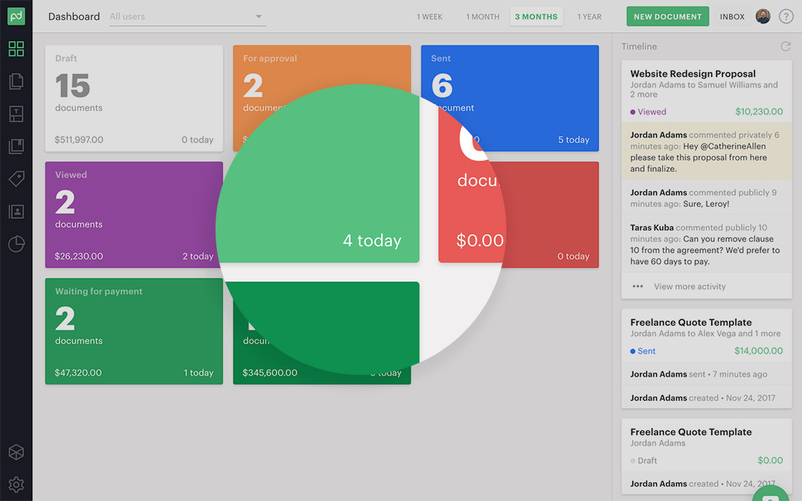
Task: Click the comment saying Sure, Leroy!
Action: coord(706,198)
